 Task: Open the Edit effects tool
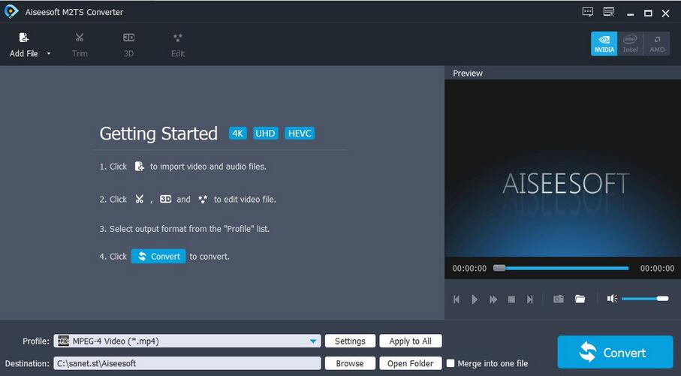click(178, 45)
